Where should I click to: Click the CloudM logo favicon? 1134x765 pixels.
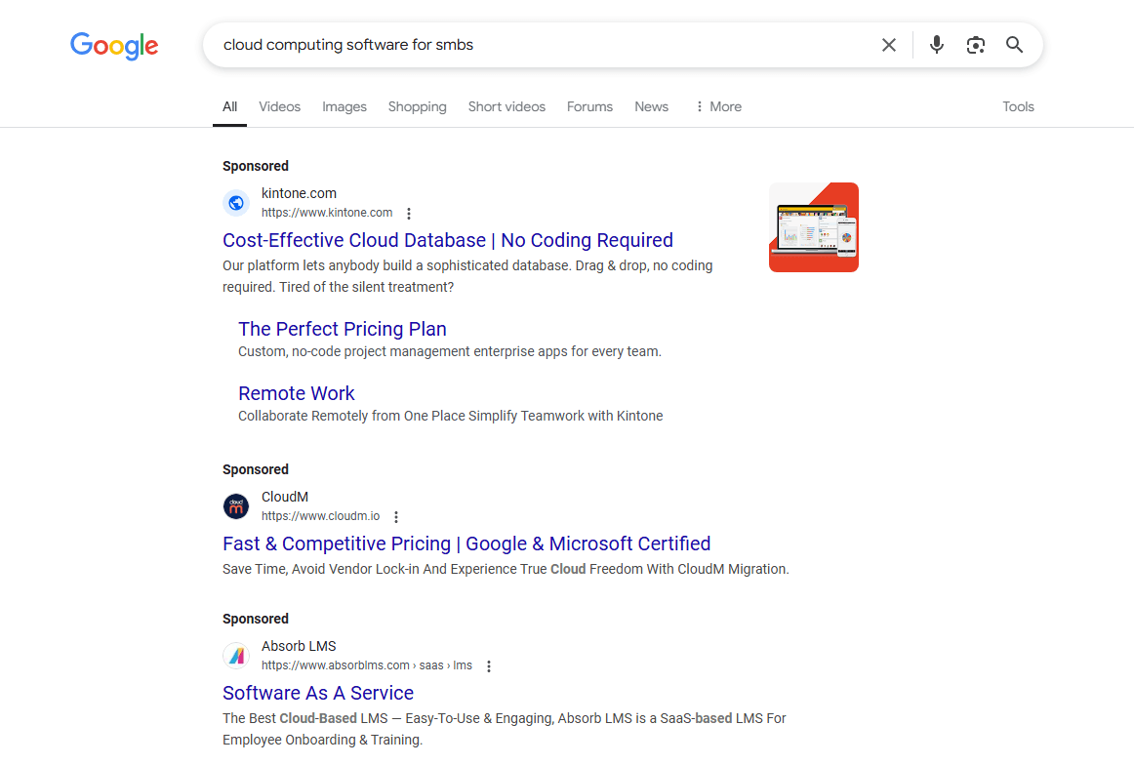[x=236, y=506]
